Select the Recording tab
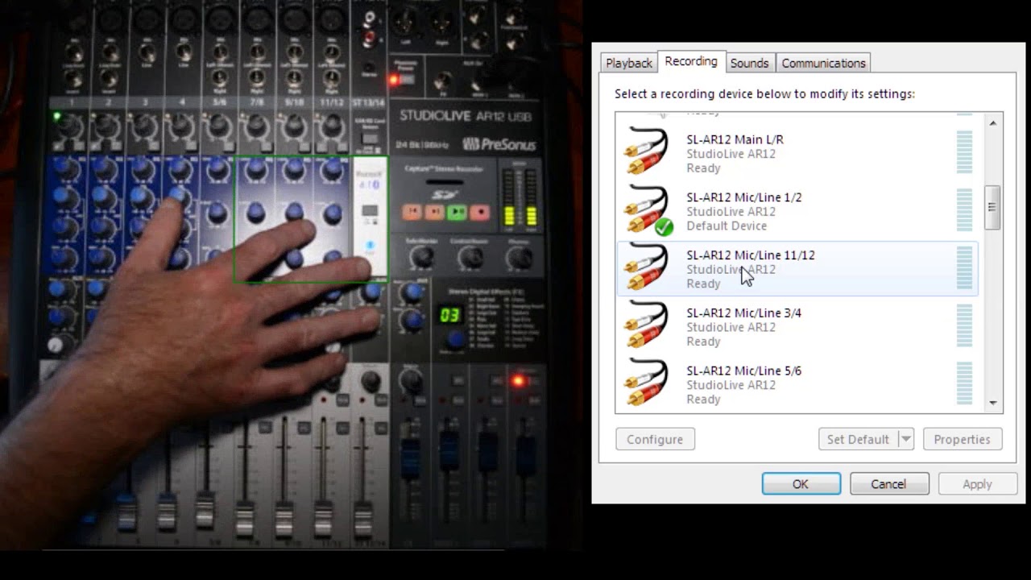Screen dimensions: 1031x580 coord(691,61)
